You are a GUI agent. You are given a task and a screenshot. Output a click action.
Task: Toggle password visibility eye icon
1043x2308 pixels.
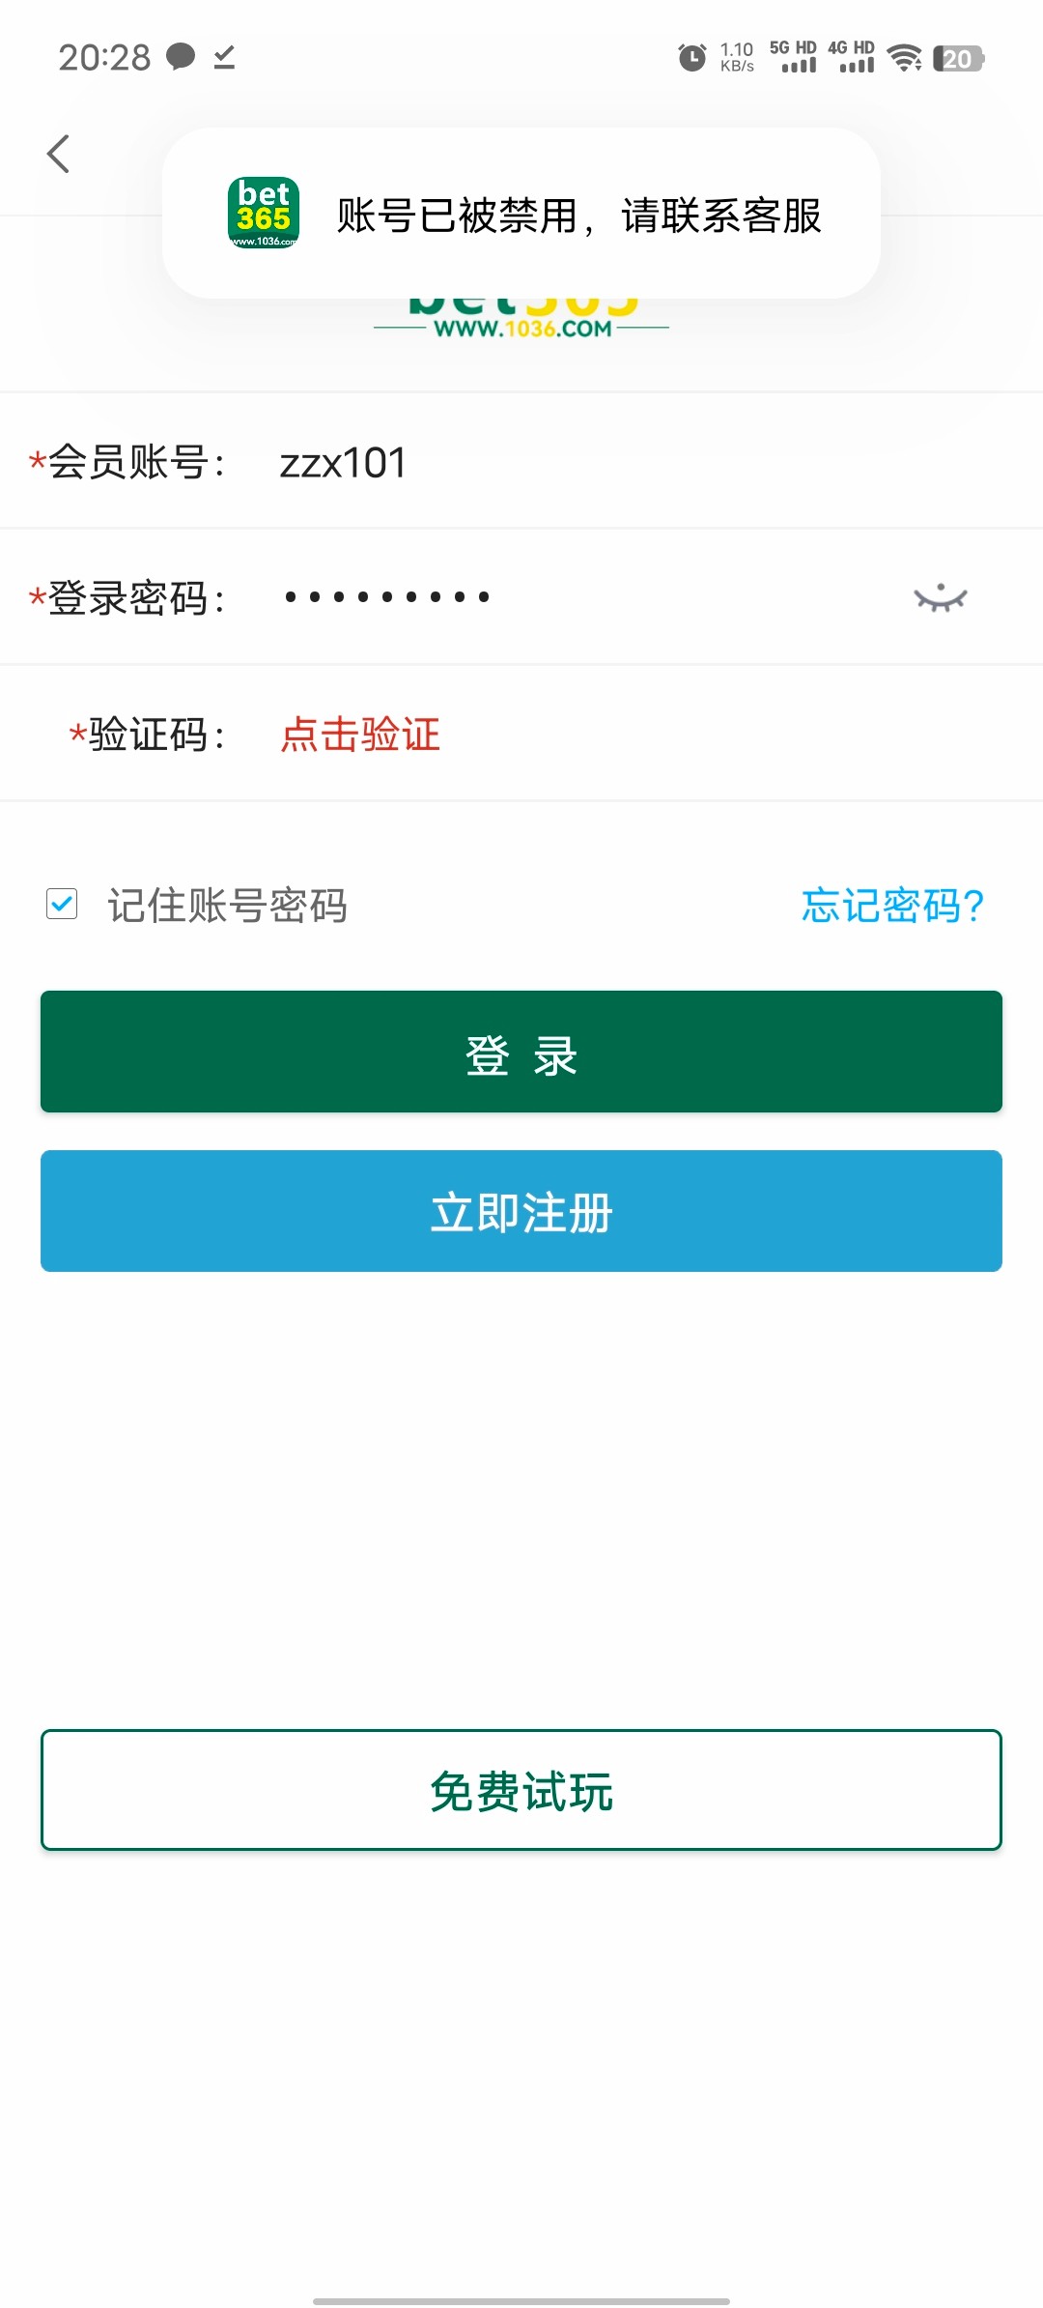coord(940,598)
